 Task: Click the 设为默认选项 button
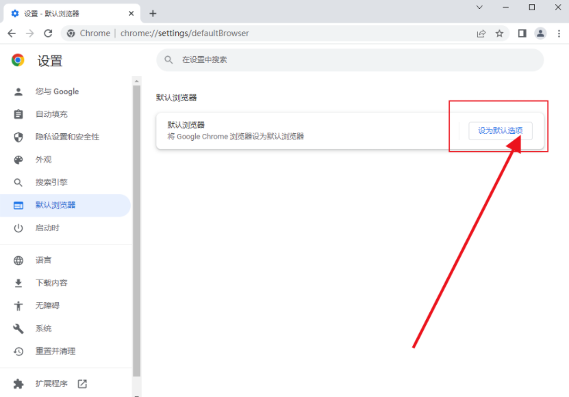click(x=501, y=131)
